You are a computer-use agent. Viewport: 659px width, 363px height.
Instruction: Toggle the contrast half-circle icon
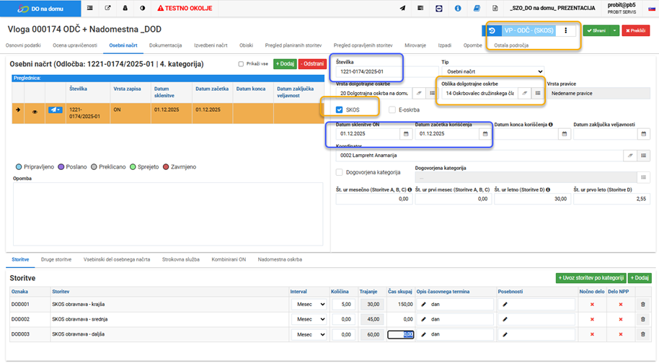pyautogui.click(x=143, y=8)
